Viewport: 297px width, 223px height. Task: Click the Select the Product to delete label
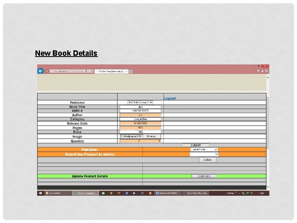point(90,154)
